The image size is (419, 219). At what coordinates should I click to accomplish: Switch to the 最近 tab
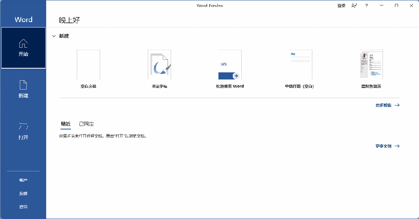pos(66,124)
